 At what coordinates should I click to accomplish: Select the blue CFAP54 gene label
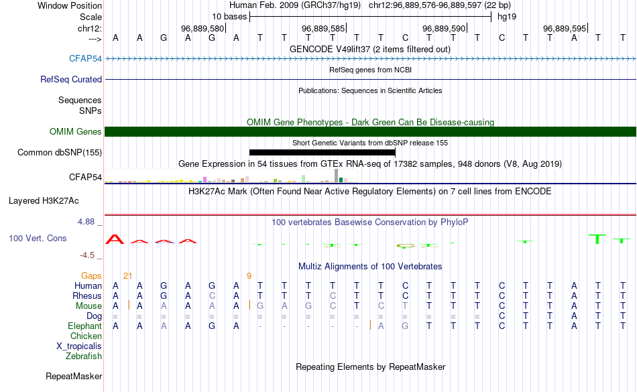[x=85, y=58]
